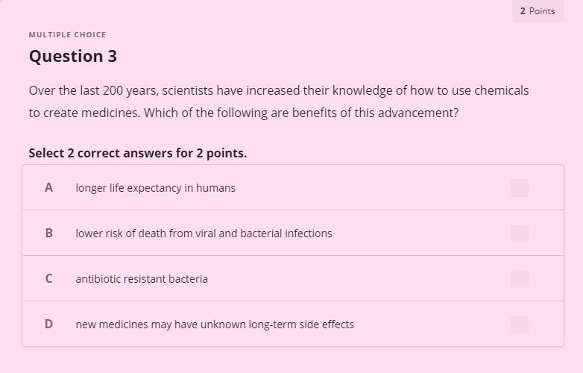The height and width of the screenshot is (373, 583).
Task: Mark the checkbox on answer row D
Action: 520,325
